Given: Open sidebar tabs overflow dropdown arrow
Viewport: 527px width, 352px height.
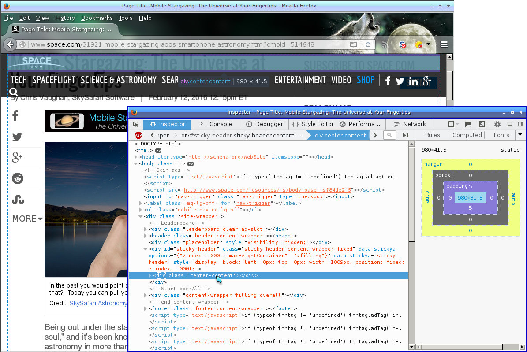Looking at the screenshot, I should coord(520,135).
